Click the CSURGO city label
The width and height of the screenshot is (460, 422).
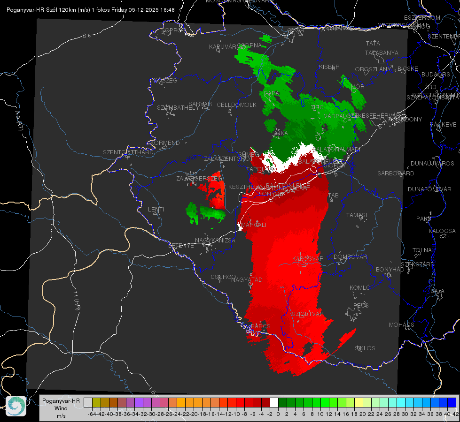click(x=223, y=277)
